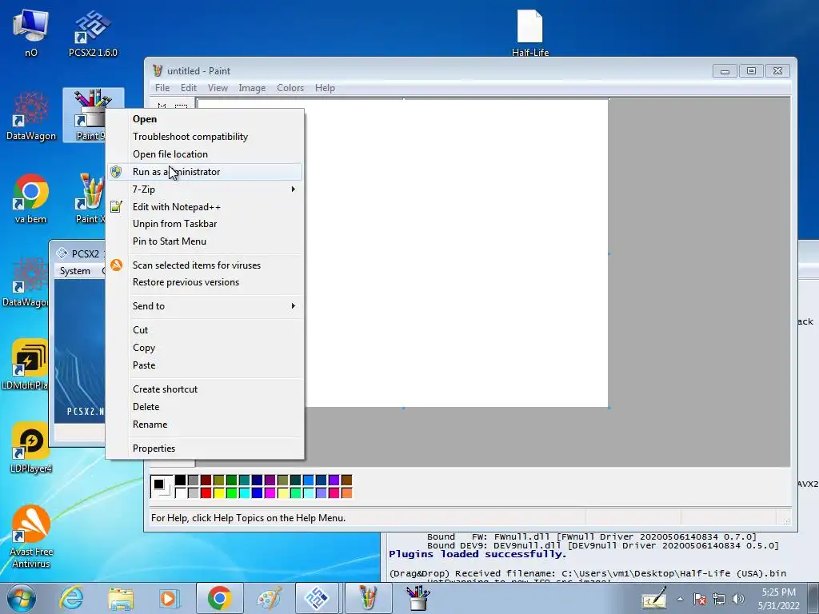Switch to Paint XP cup icon on the taskbar
819x614 pixels.
point(368,598)
